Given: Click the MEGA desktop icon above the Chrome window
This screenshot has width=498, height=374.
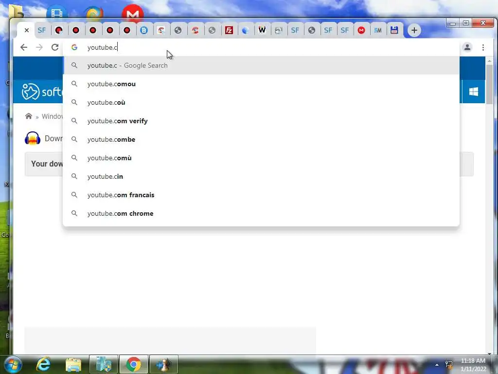Looking at the screenshot, I should [132, 13].
